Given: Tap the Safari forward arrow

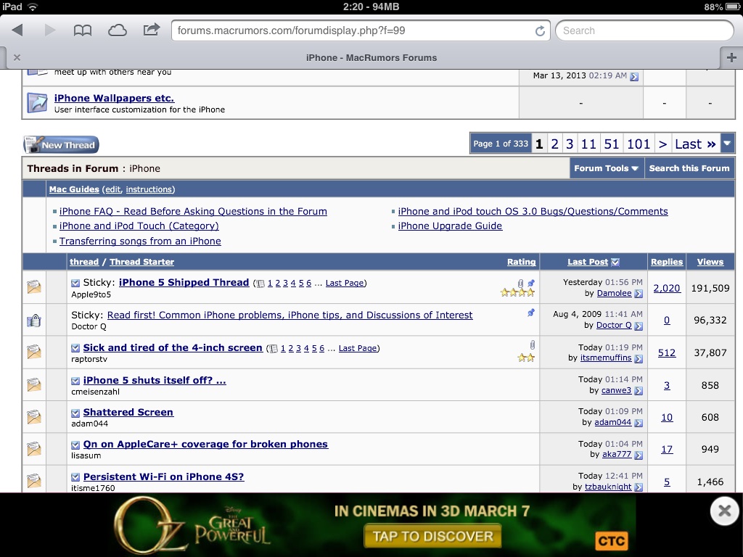Looking at the screenshot, I should [50, 30].
